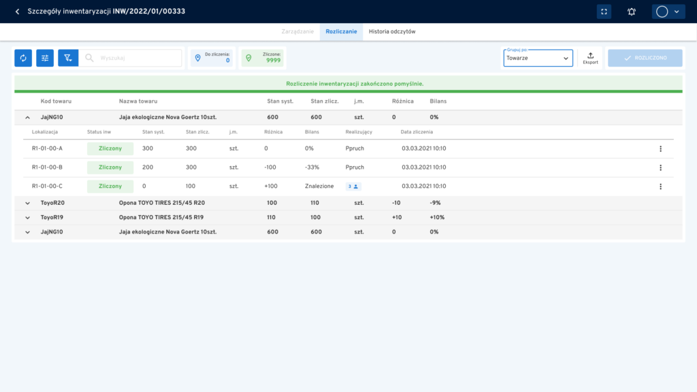Toggle fullscreen mode icon in header
Image resolution: width=697 pixels, height=392 pixels.
(x=603, y=12)
